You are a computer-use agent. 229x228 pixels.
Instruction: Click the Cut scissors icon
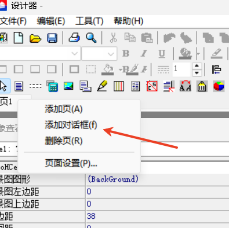tap(113, 38)
